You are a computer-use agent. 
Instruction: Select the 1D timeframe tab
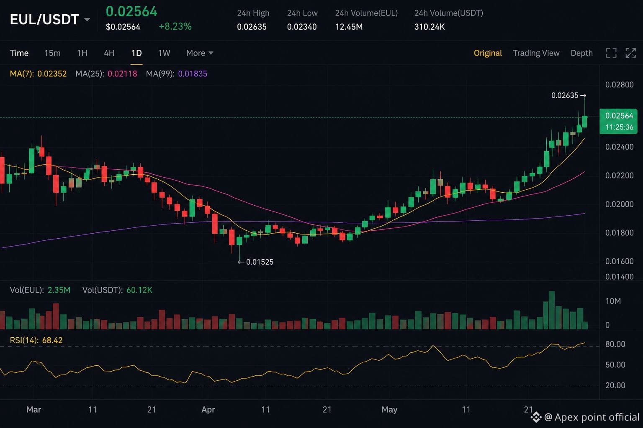[136, 53]
